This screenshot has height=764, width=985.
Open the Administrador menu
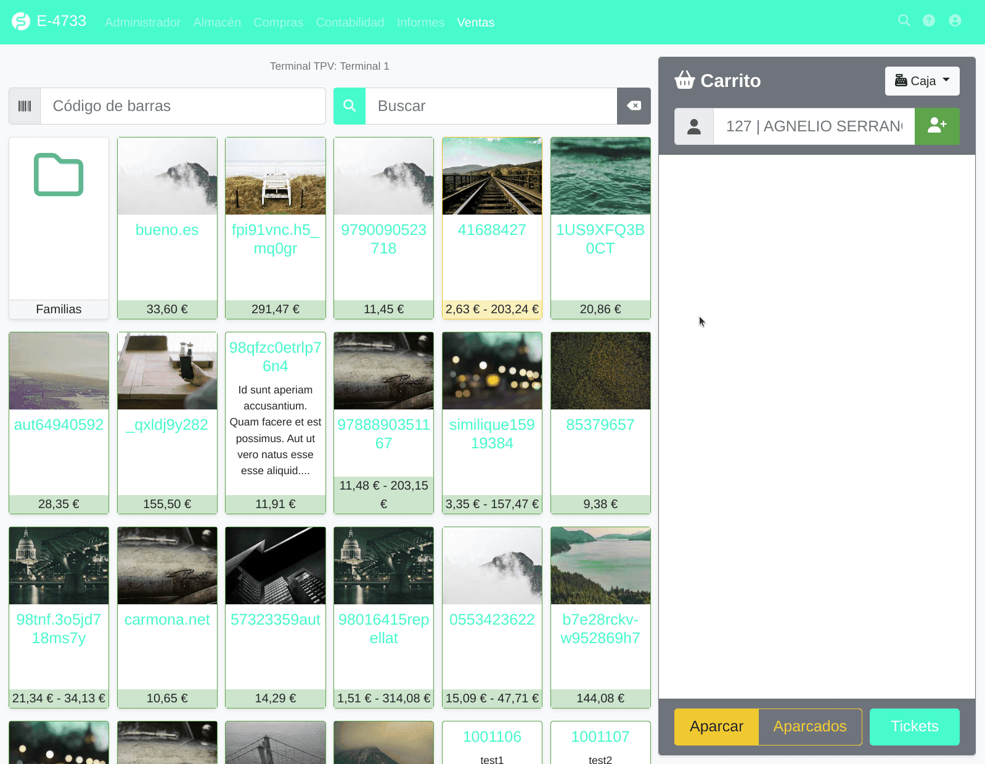click(142, 22)
